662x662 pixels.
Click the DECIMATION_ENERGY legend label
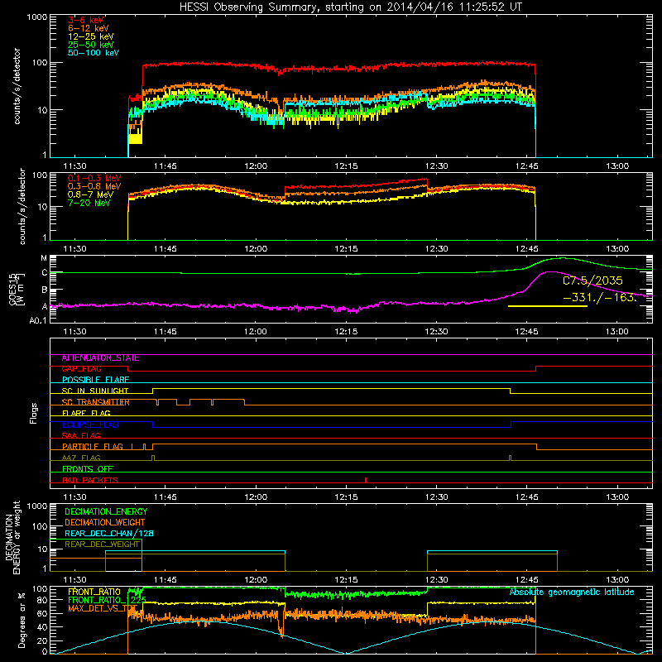point(106,511)
